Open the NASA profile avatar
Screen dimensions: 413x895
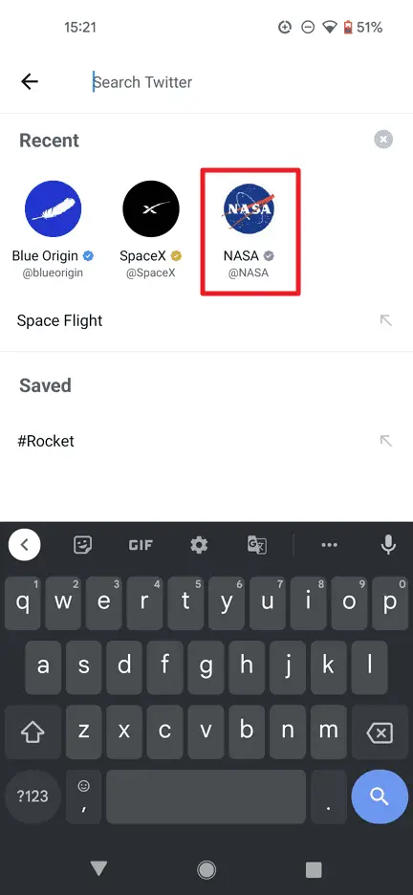(250, 208)
